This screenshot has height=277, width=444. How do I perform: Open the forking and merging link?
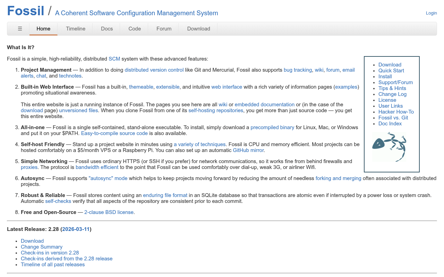point(339,178)
